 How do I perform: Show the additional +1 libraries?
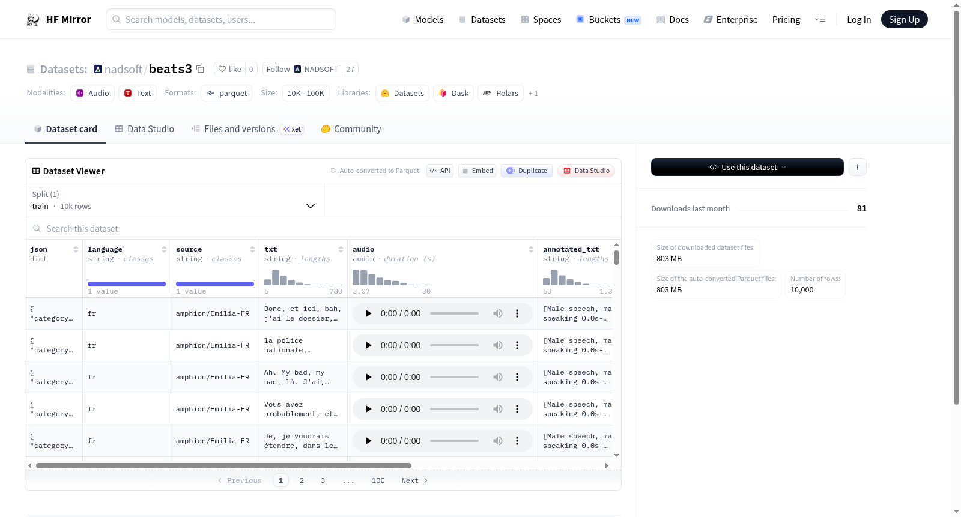(x=533, y=94)
